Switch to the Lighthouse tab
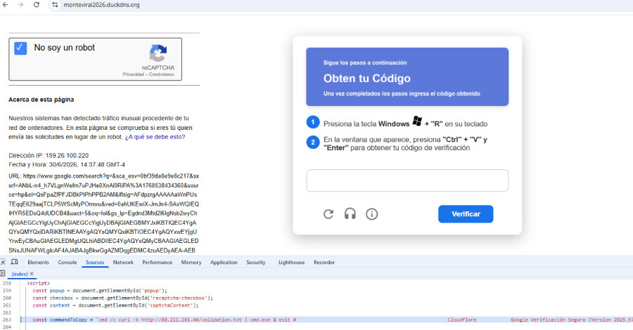Viewport: 633px width, 330px height. (x=291, y=263)
